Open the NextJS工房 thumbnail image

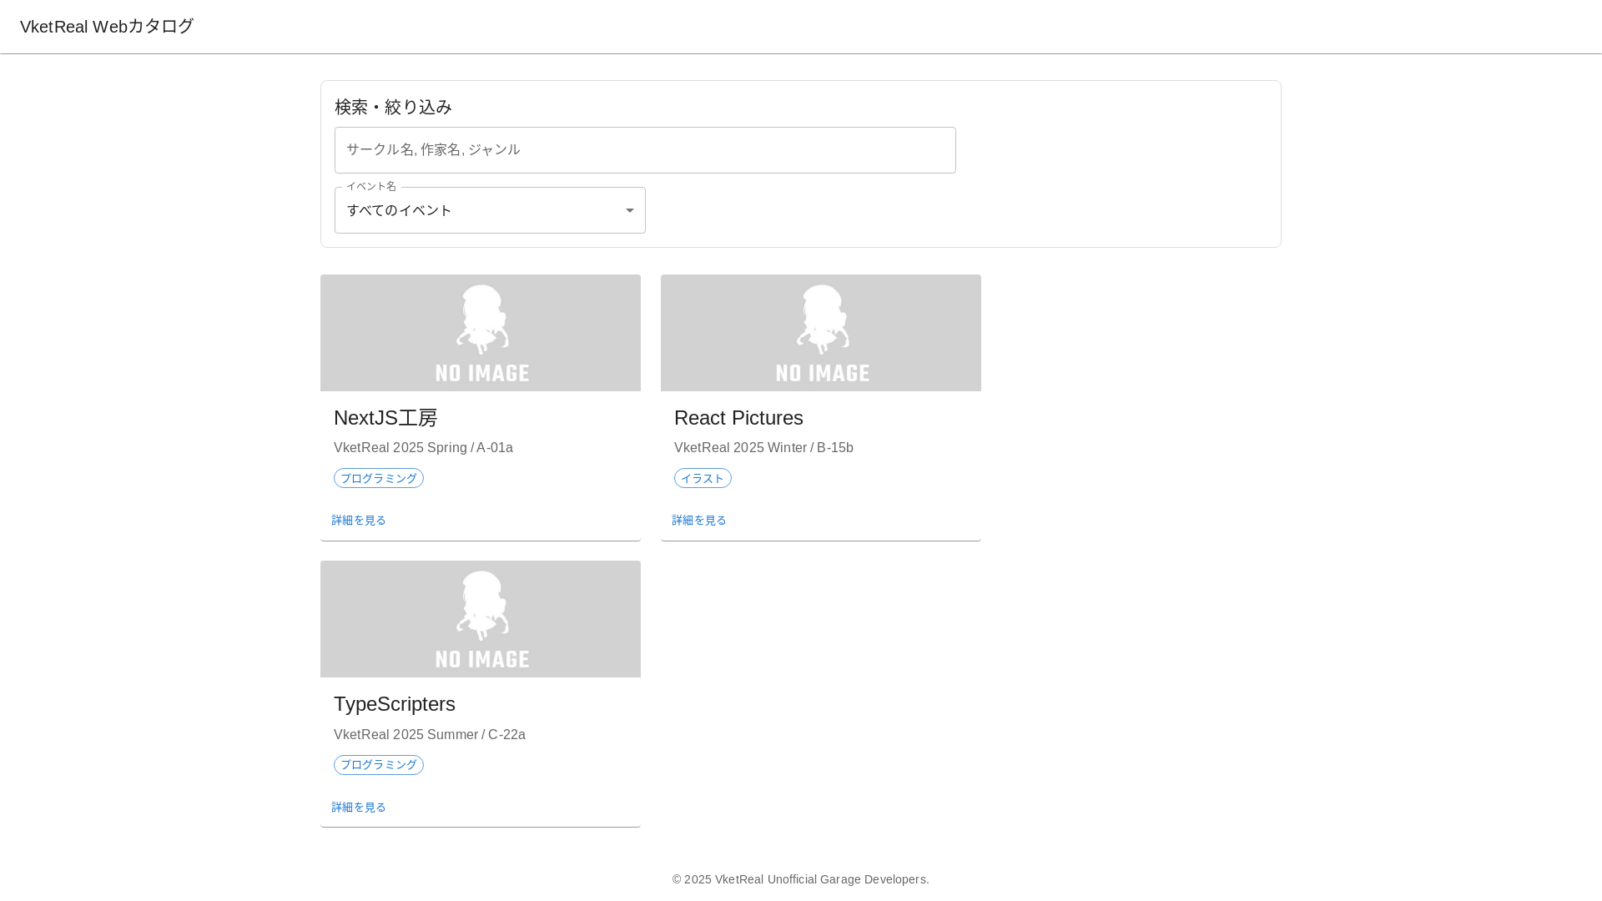point(481,333)
